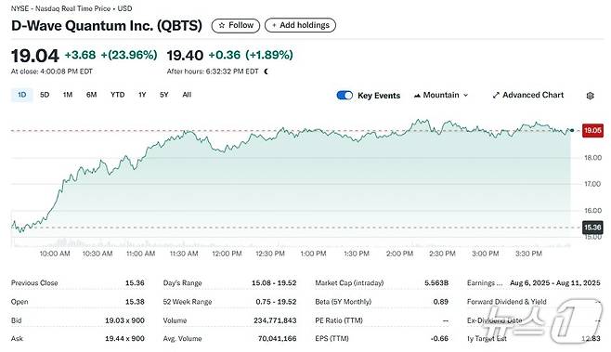This screenshot has height=352, width=611.
Task: Click the D-Wave Quantum Inc. (QBTS) heading
Action: [107, 26]
